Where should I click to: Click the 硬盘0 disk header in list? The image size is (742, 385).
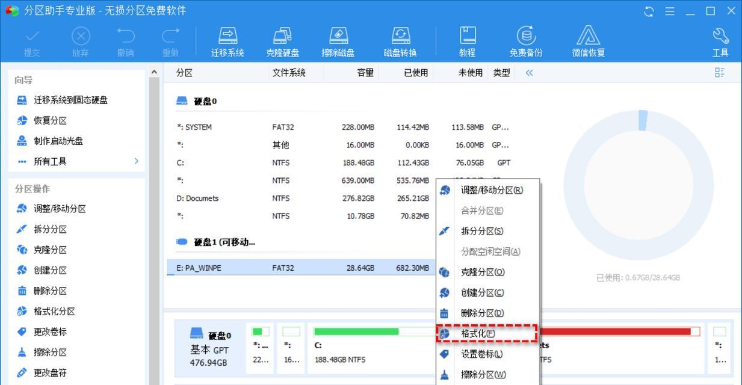[197, 101]
